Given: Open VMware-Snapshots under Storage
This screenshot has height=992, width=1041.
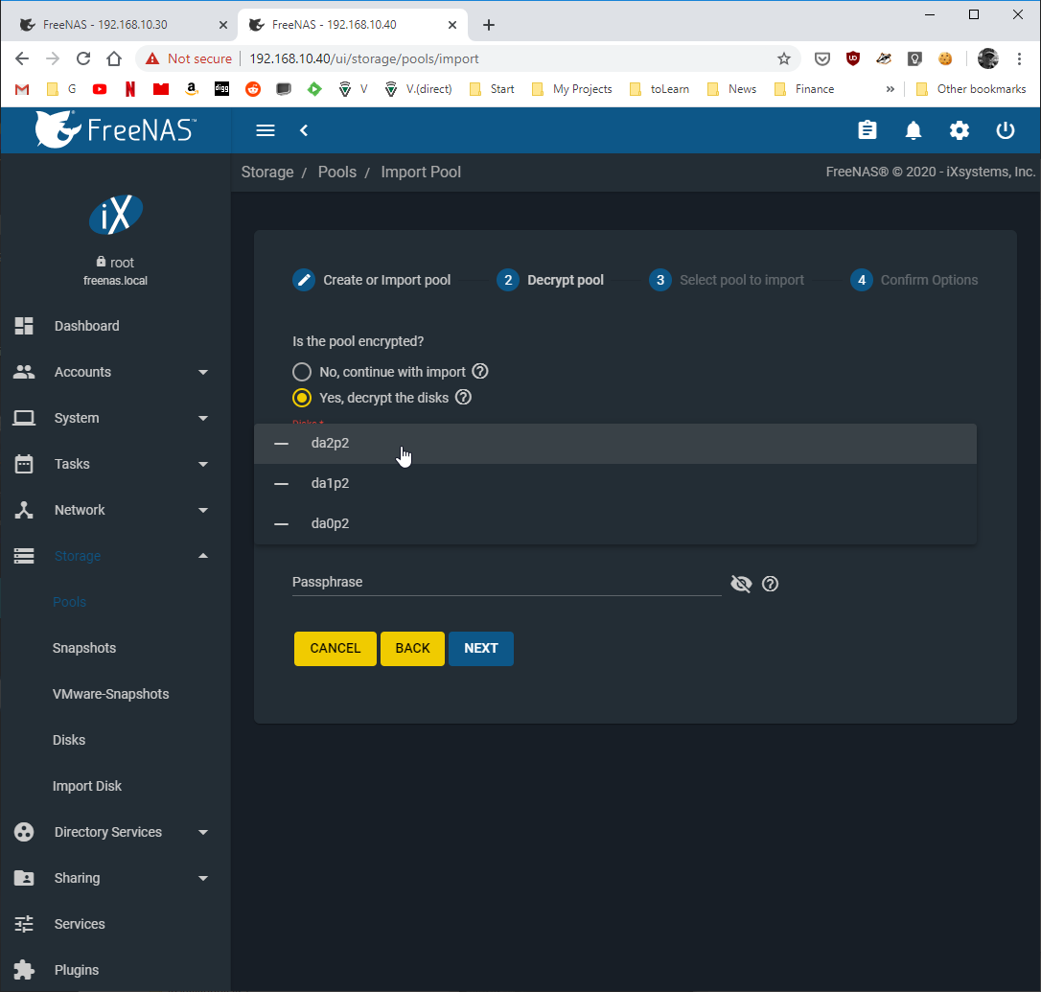Looking at the screenshot, I should pos(111,694).
